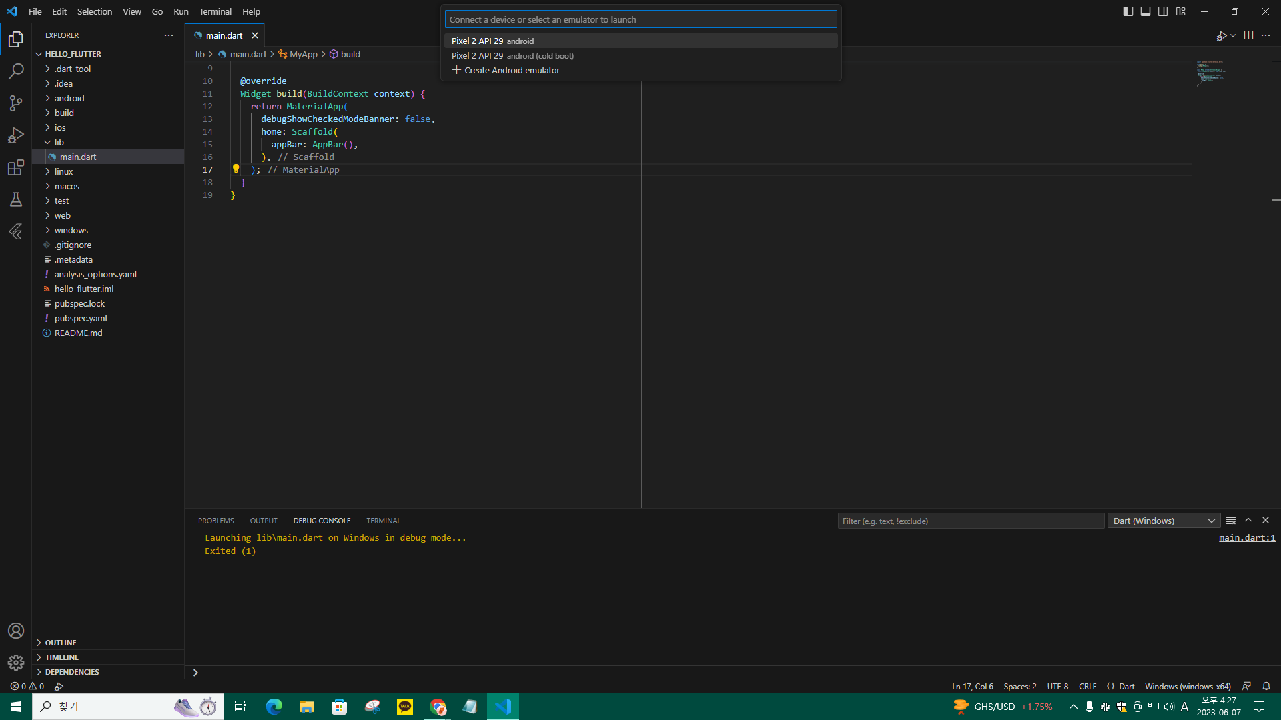Open the Dart (Windows) session dropdown
This screenshot has height=720, width=1281.
click(x=1164, y=521)
